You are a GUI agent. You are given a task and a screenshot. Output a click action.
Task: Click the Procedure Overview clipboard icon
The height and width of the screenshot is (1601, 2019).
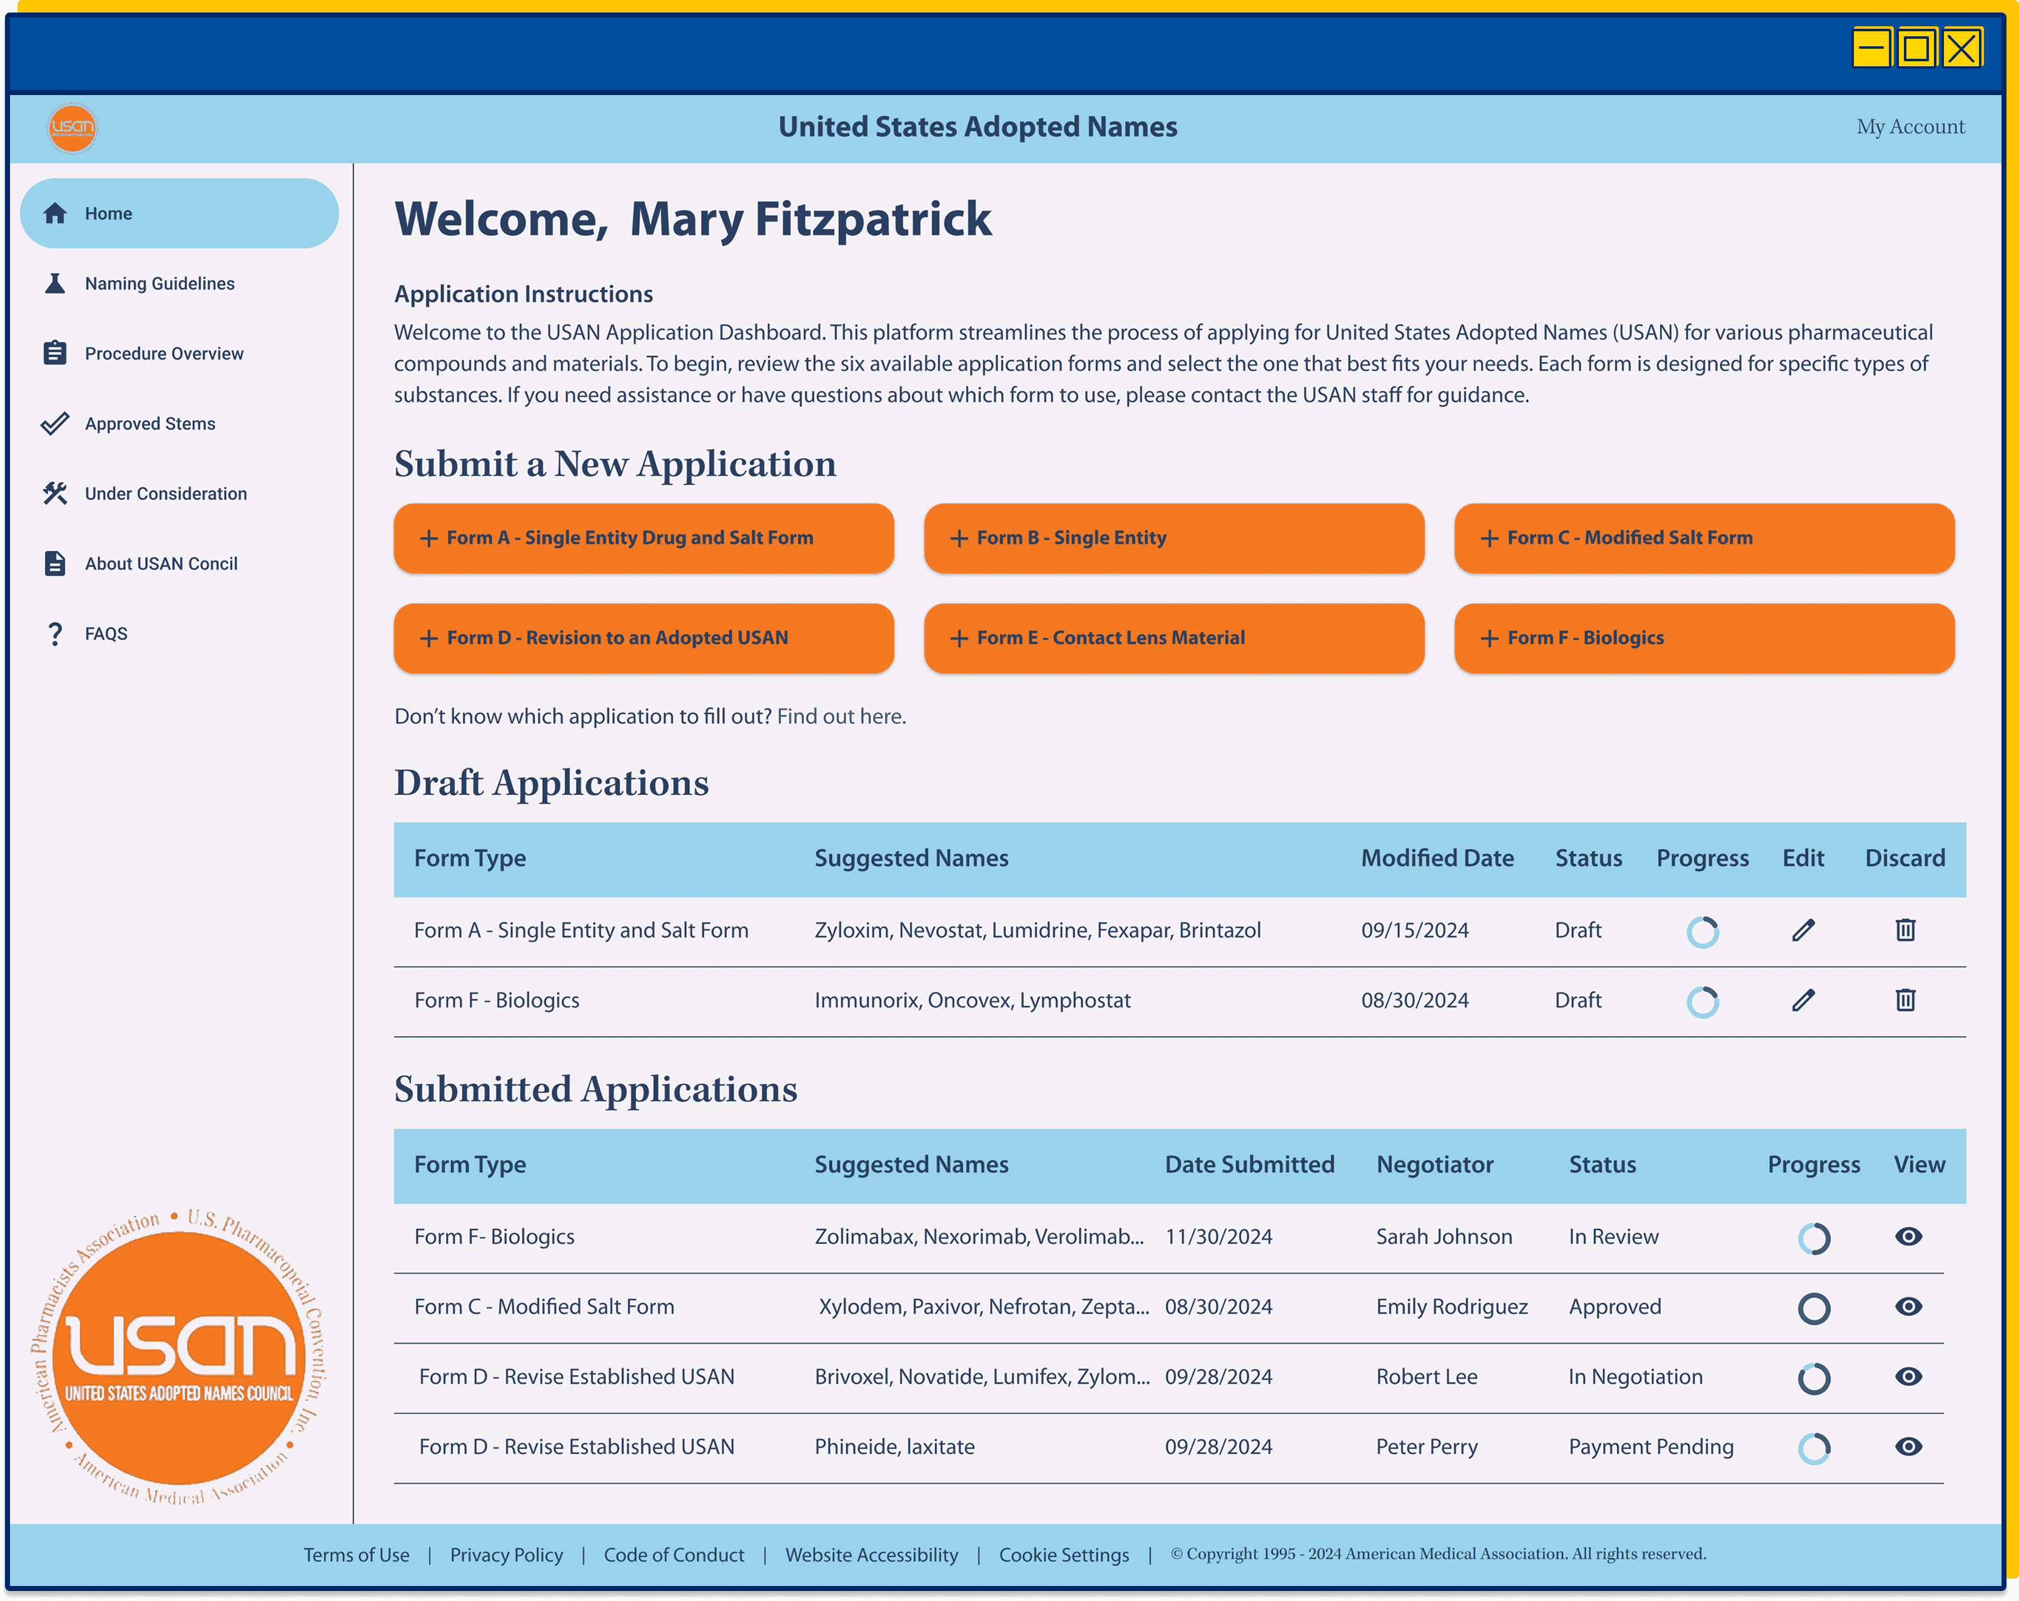click(x=55, y=353)
